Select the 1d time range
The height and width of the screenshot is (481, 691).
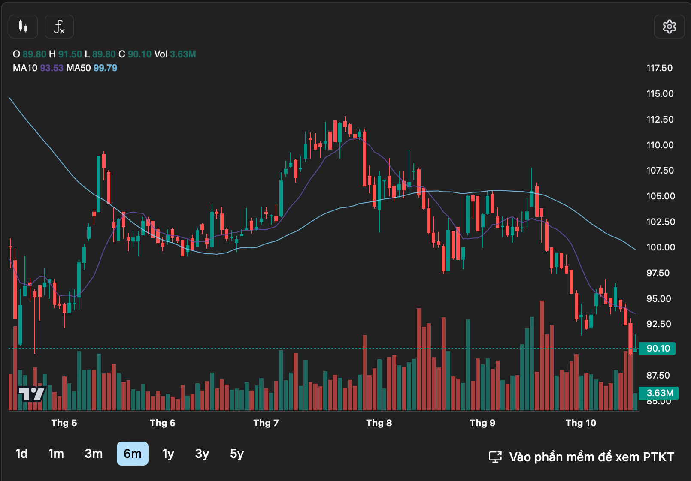pos(21,454)
